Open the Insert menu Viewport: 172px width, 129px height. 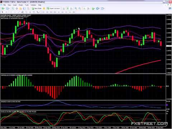[15, 5]
